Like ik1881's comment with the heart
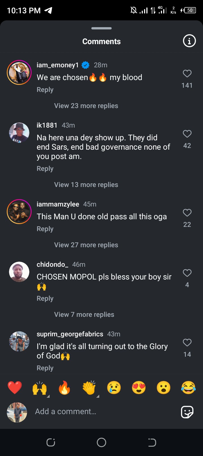Image resolution: width=203 pixels, height=456 pixels. [x=187, y=134]
